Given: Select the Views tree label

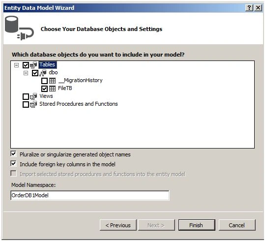Looking at the screenshot, I should click(x=46, y=96).
